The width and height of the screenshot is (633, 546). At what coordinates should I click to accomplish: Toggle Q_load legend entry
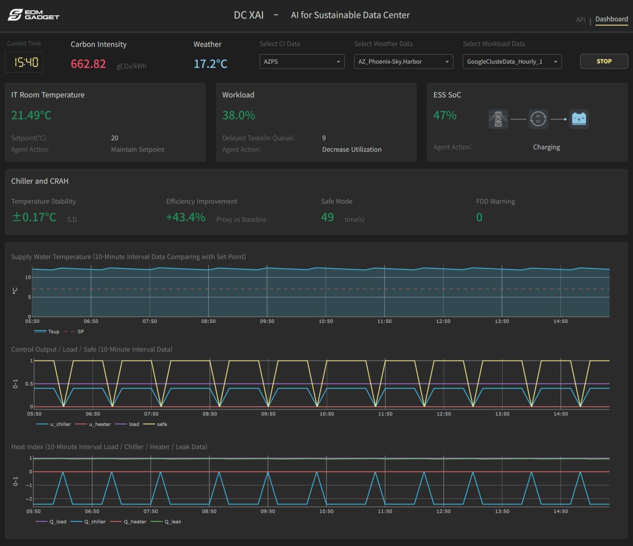(x=52, y=521)
